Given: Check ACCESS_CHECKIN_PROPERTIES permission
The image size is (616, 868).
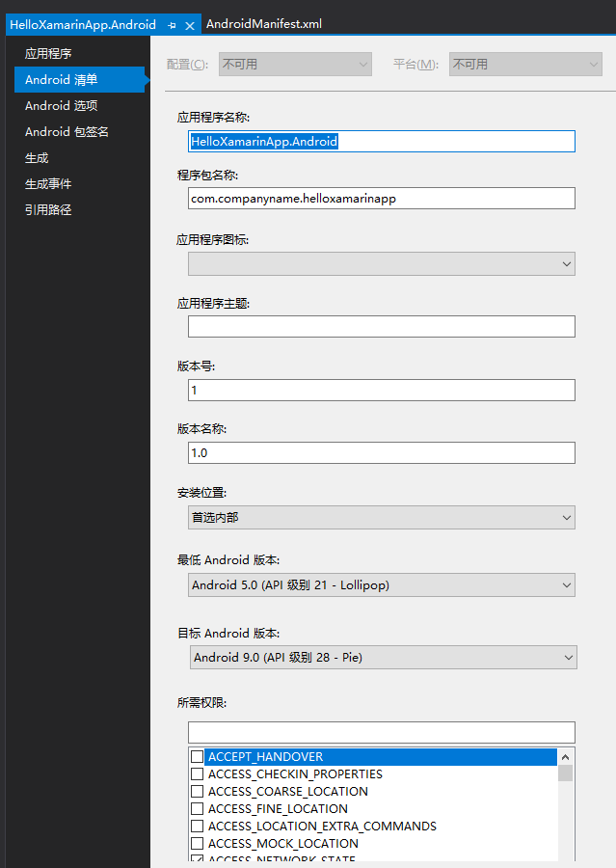Looking at the screenshot, I should pos(197,773).
